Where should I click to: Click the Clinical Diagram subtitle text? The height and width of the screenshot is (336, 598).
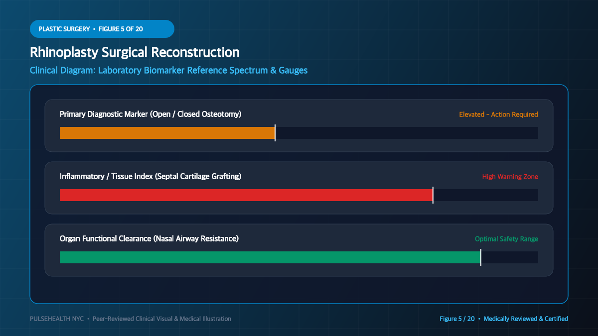coord(169,70)
